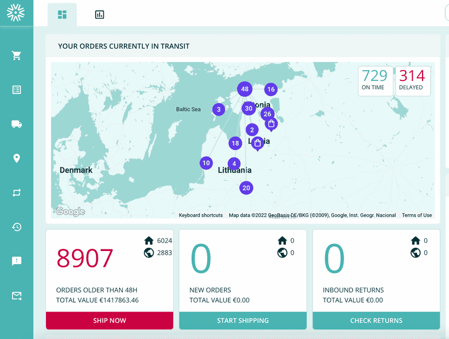Select the map cluster marker labeled 48
449x339 pixels.
(245, 89)
